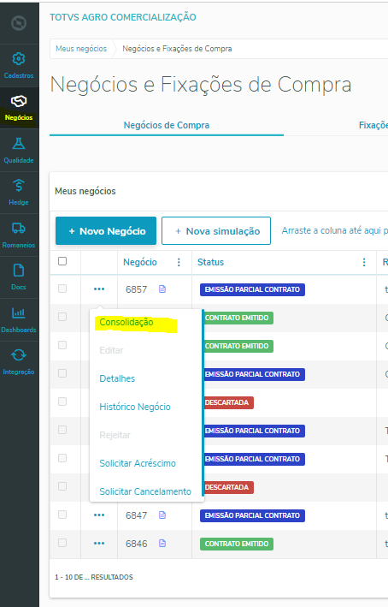Click the Nova simulação button
This screenshot has height=607, width=388.
coord(216,230)
